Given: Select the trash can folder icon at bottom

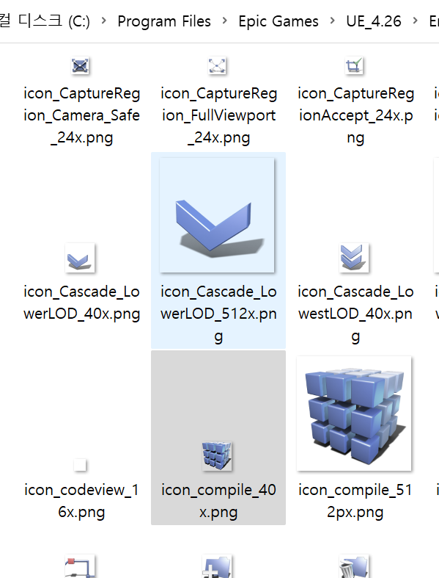Looking at the screenshot, I should click(354, 566).
